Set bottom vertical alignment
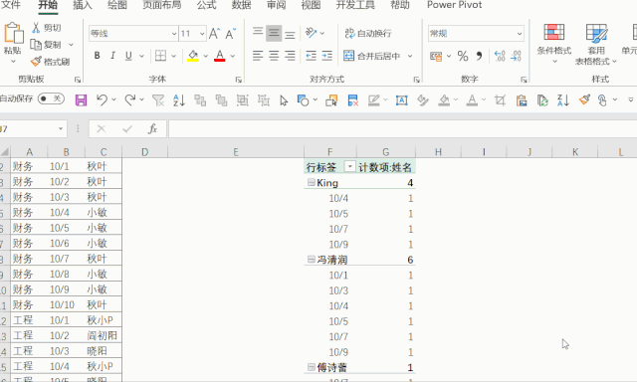This screenshot has height=382, width=637. click(290, 35)
